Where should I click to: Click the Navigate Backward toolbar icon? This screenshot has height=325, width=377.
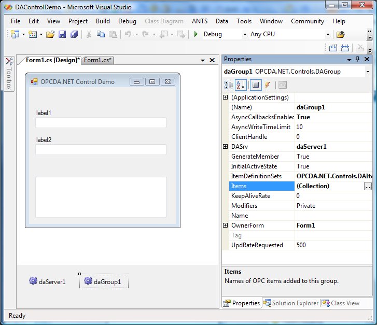pyautogui.click(x=163, y=34)
